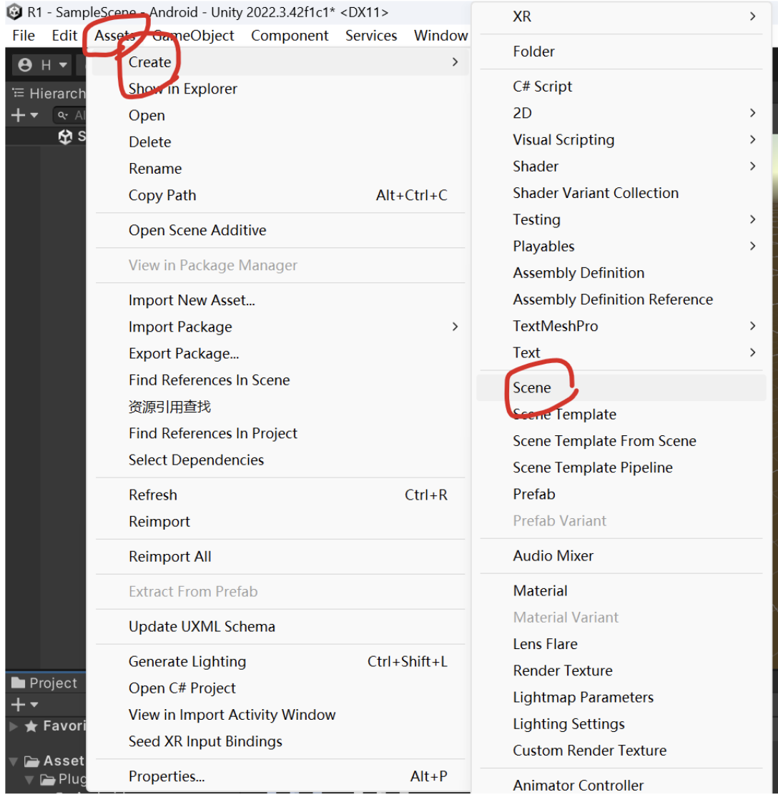This screenshot has width=778, height=802.
Task: Click the Unity logo icon in title bar
Action: (x=14, y=11)
